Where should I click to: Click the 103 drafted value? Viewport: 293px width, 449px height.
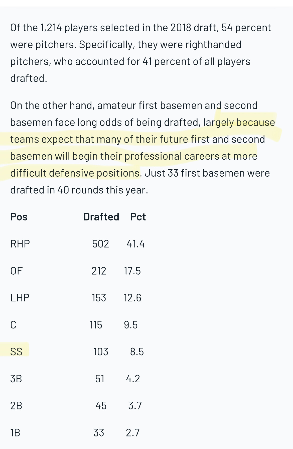click(101, 352)
